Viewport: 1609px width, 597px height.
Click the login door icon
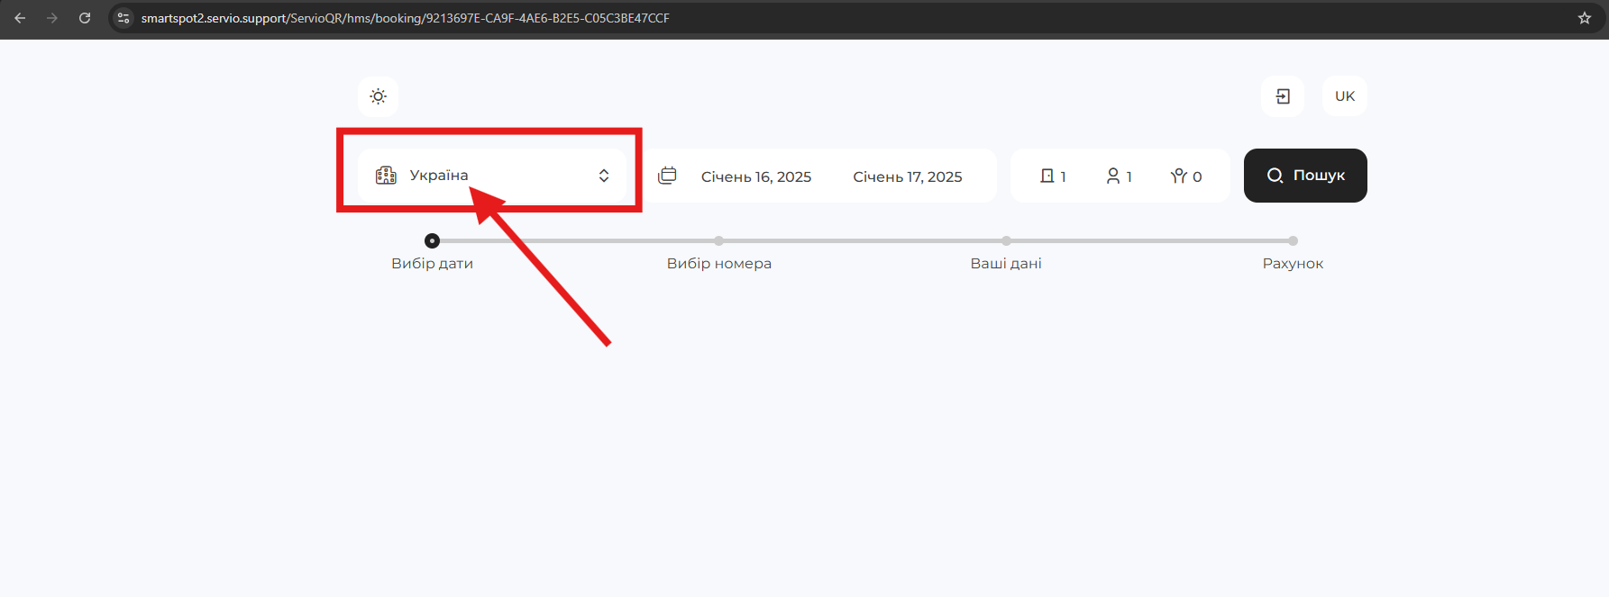pyautogui.click(x=1283, y=96)
